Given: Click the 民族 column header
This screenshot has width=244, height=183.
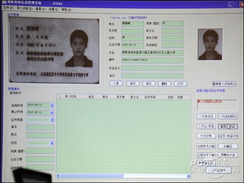Looking at the screenshot, I should [180, 97].
